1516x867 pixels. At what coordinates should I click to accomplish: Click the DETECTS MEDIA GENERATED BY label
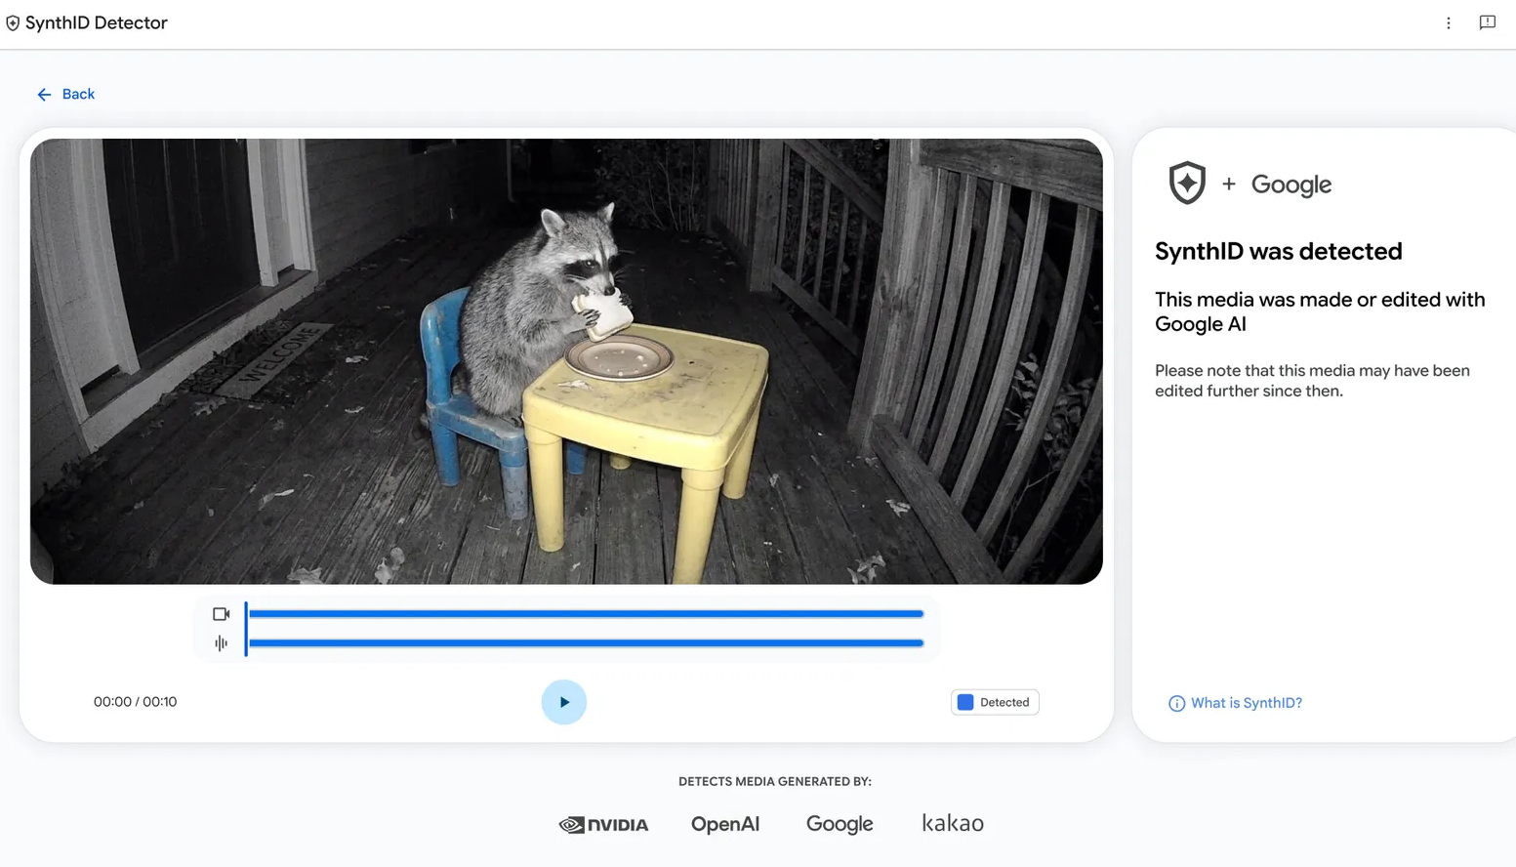775,782
